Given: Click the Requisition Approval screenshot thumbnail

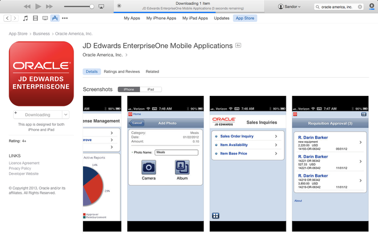Looking at the screenshot, I should 330,164.
